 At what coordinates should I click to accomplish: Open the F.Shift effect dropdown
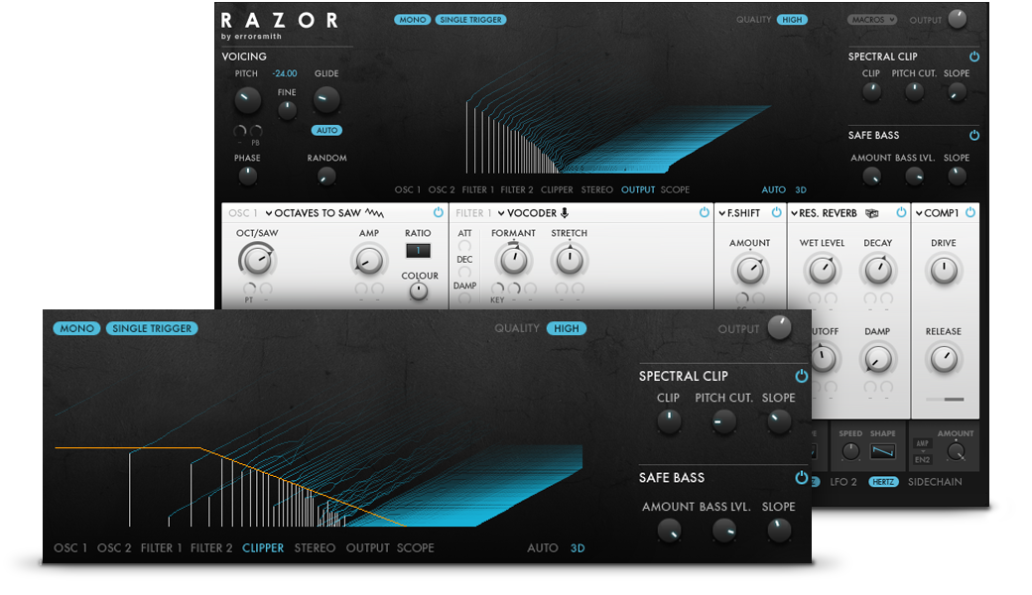tap(740, 213)
